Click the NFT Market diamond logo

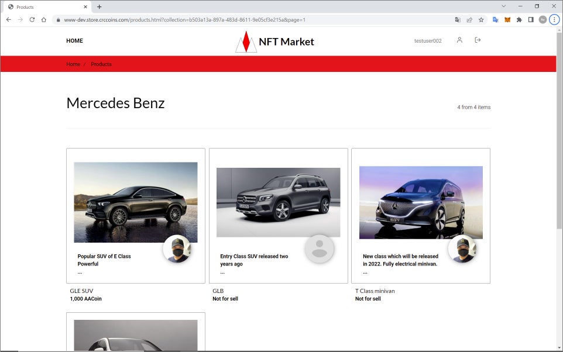click(246, 42)
